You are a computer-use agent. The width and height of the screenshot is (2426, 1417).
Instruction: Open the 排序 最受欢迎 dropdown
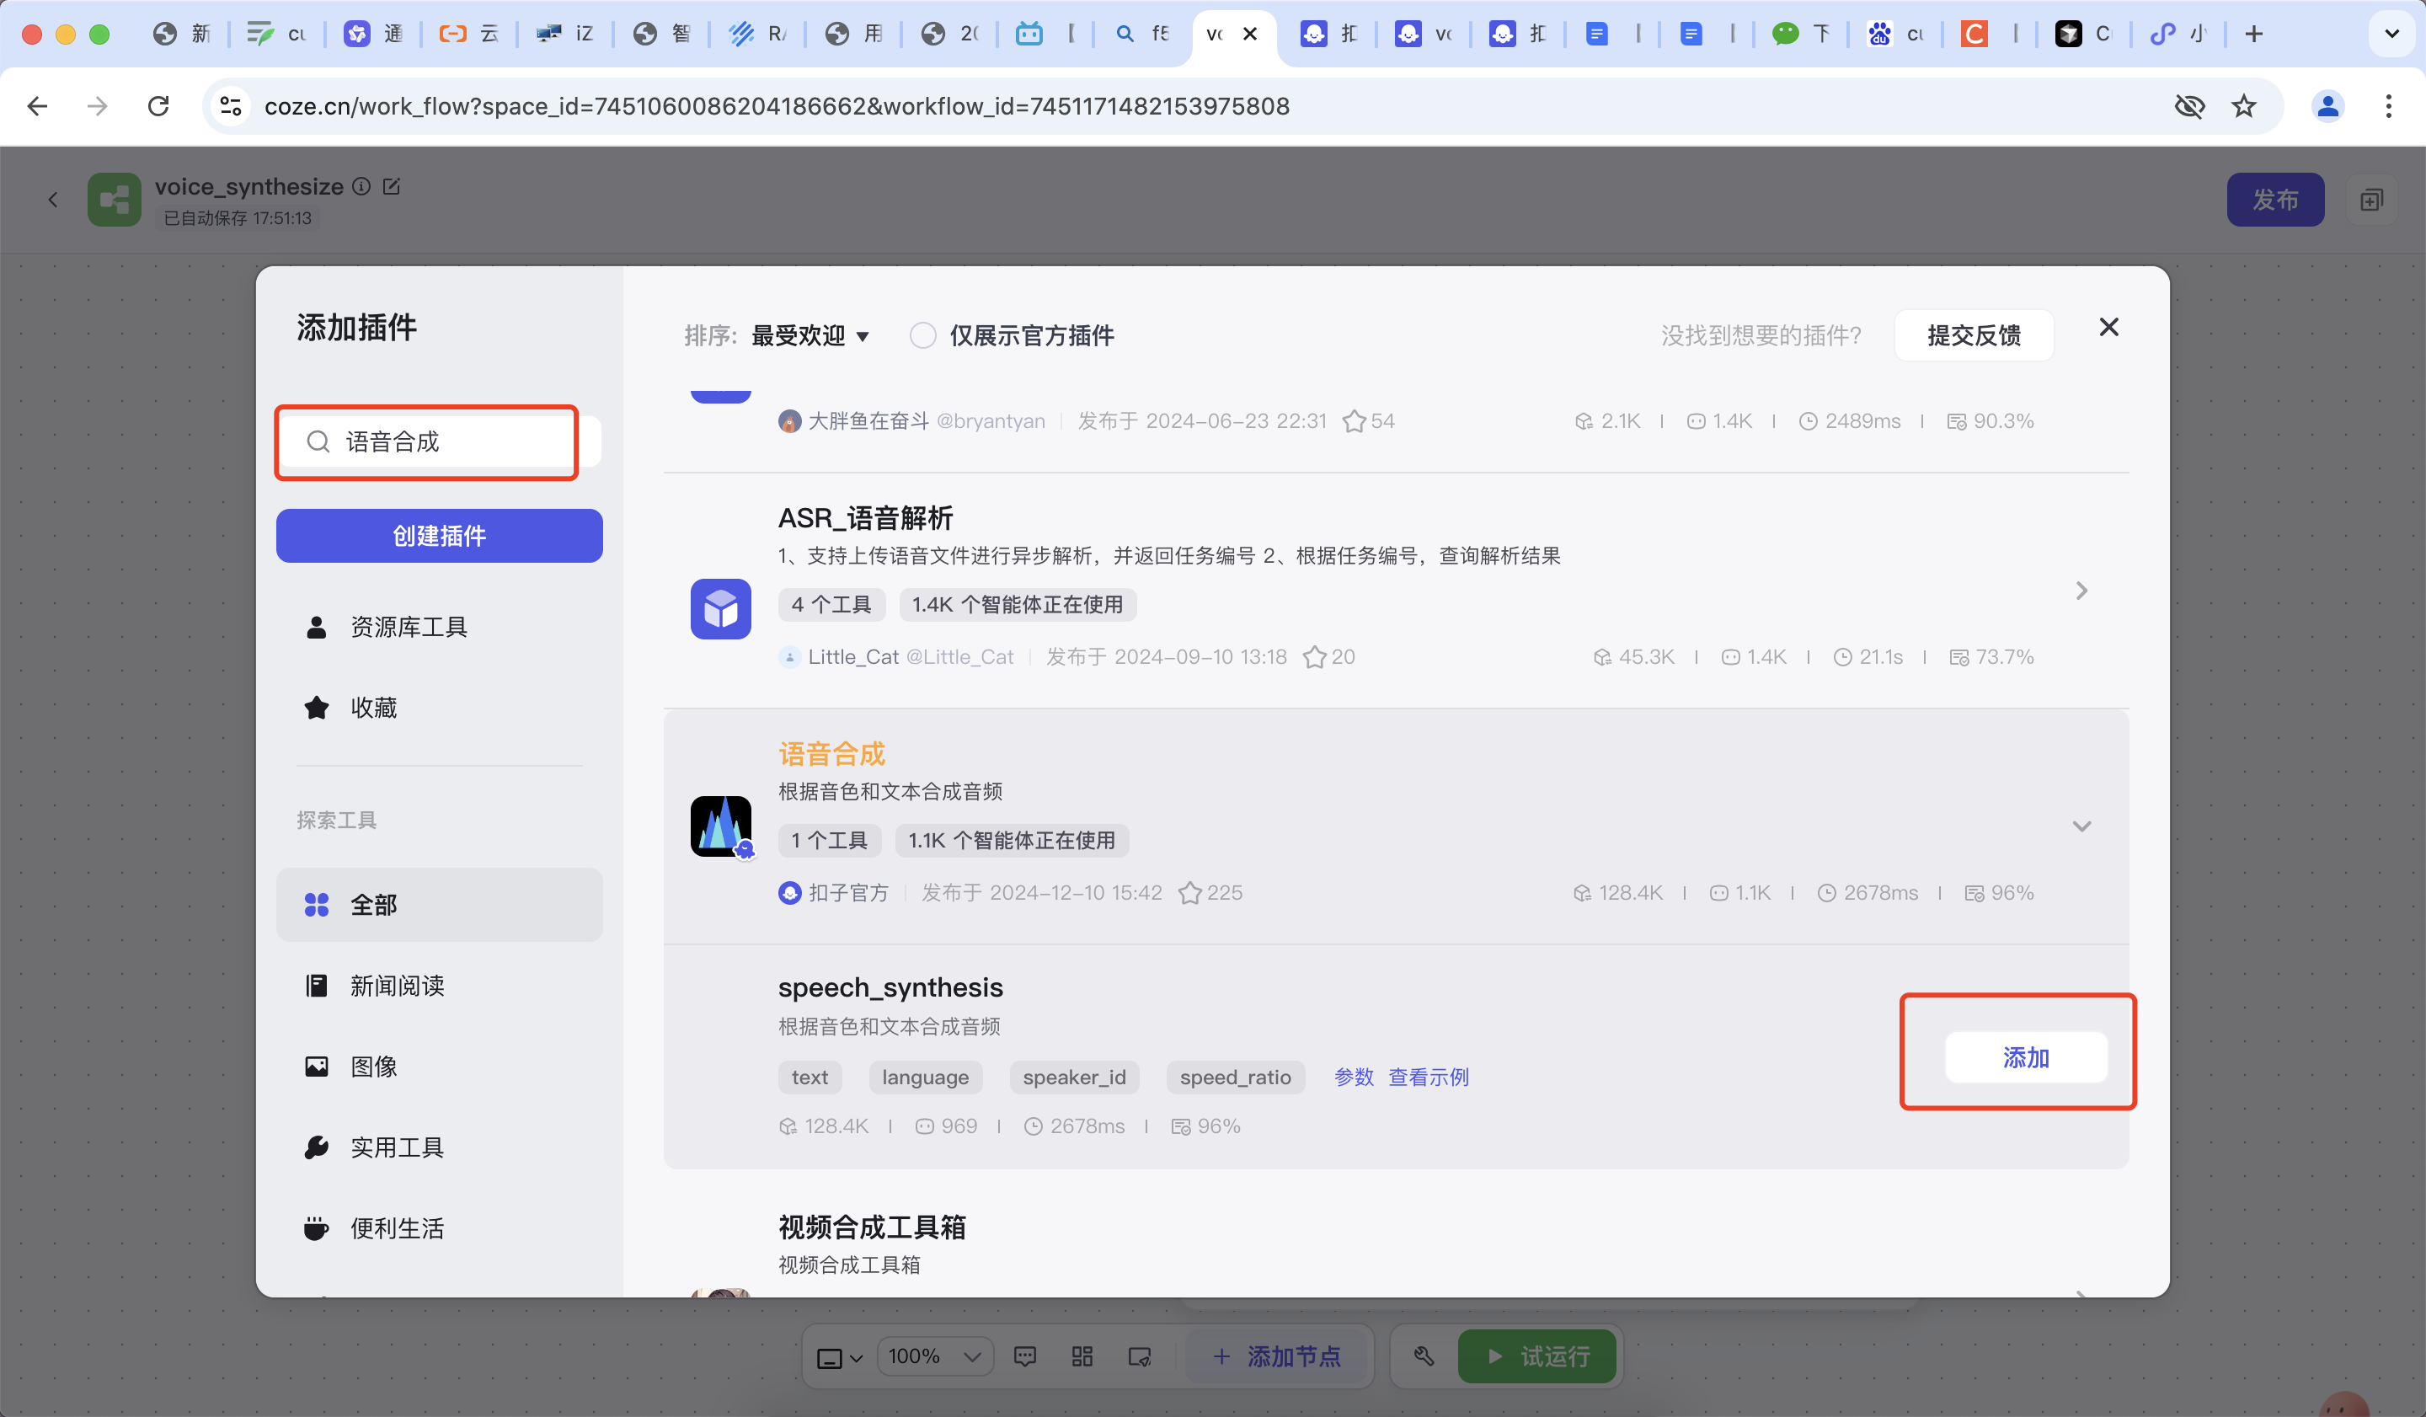click(x=810, y=335)
